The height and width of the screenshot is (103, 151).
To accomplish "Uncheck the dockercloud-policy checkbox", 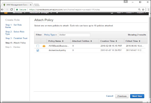I will (x=38, y=50).
